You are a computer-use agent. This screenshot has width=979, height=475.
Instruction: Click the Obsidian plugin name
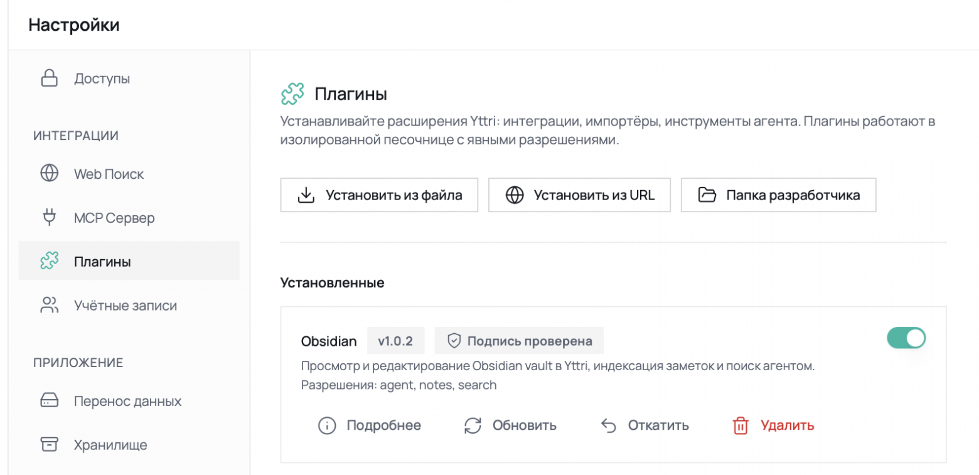(x=329, y=341)
